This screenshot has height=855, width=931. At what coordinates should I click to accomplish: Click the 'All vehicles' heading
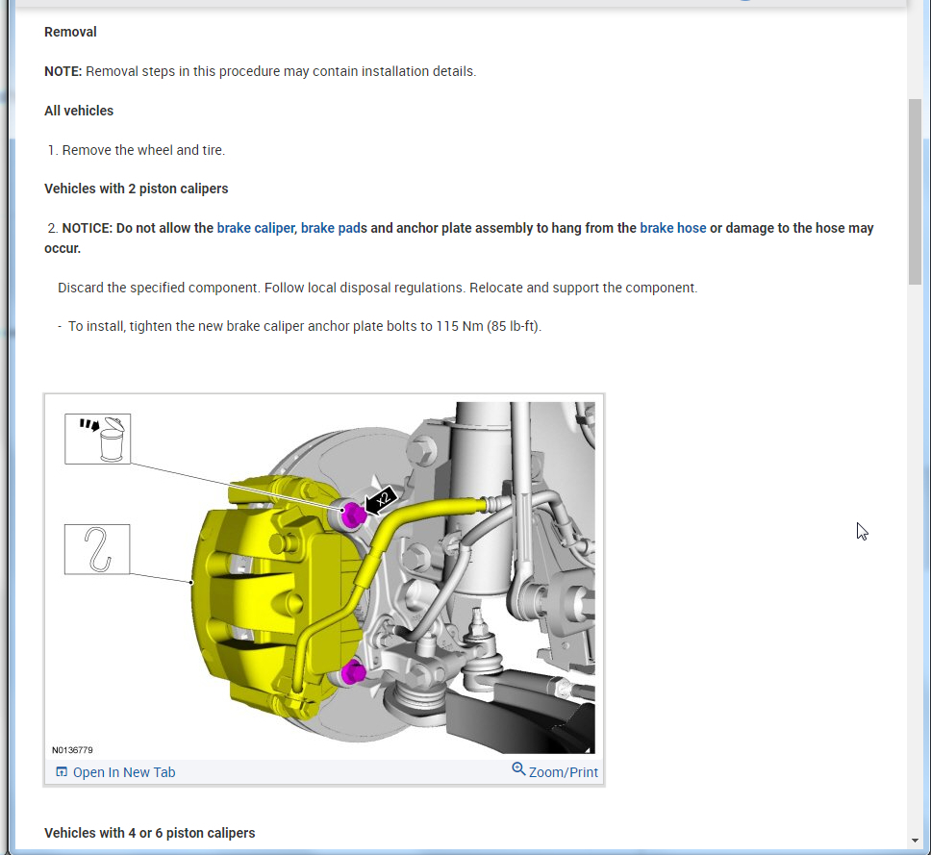(x=78, y=111)
